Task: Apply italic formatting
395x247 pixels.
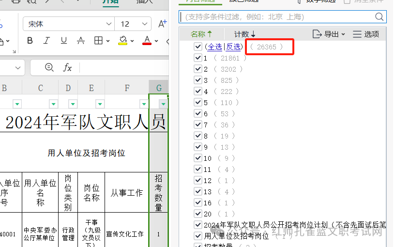Action: [46, 41]
